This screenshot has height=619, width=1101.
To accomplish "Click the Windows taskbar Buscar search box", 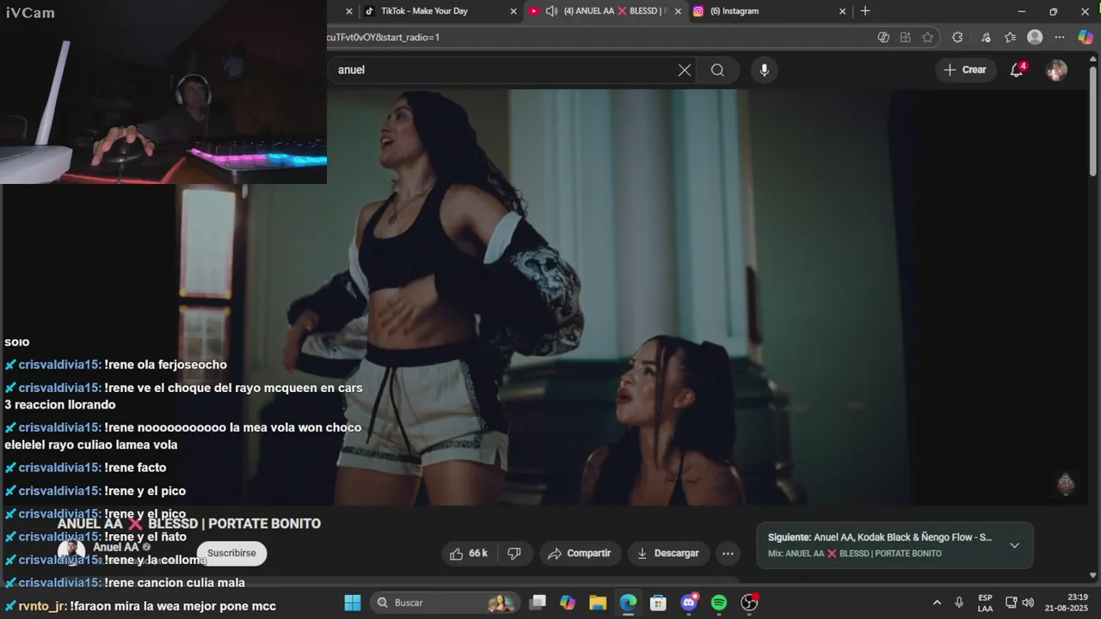I will tap(446, 603).
